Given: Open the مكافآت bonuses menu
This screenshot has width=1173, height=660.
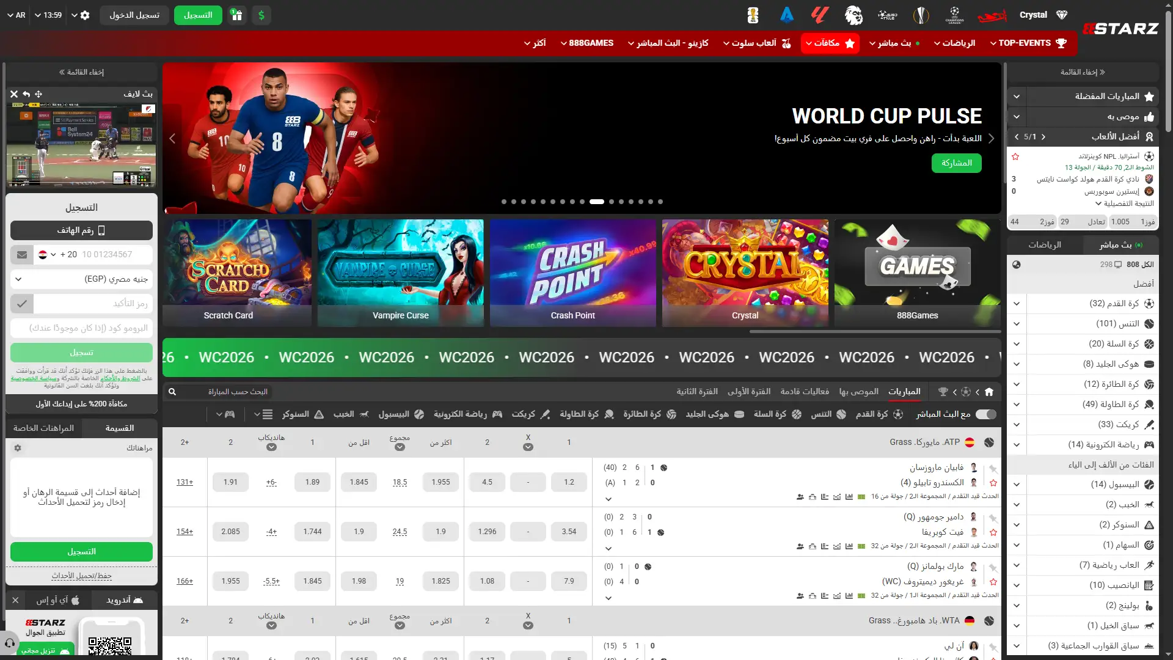Looking at the screenshot, I should click(831, 43).
